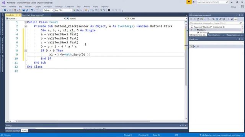Click the Вход sign-in link
This screenshot has width=245, height=137.
coord(233,7)
